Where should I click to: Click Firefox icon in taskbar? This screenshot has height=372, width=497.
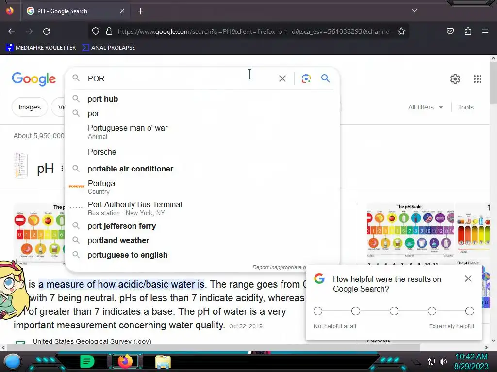pyautogui.click(x=125, y=361)
